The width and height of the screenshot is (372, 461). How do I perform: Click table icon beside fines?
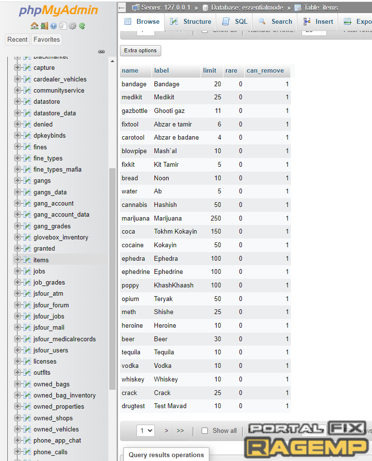(x=27, y=147)
